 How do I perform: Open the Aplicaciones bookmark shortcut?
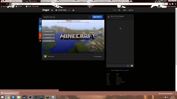pos(4,6)
